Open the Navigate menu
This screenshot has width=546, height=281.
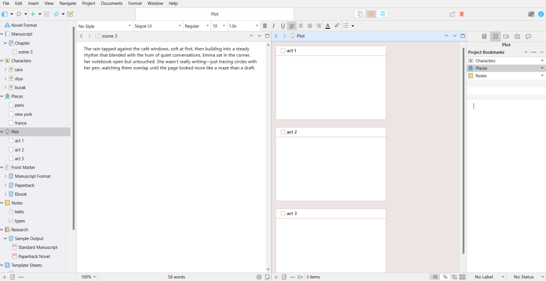tap(68, 3)
